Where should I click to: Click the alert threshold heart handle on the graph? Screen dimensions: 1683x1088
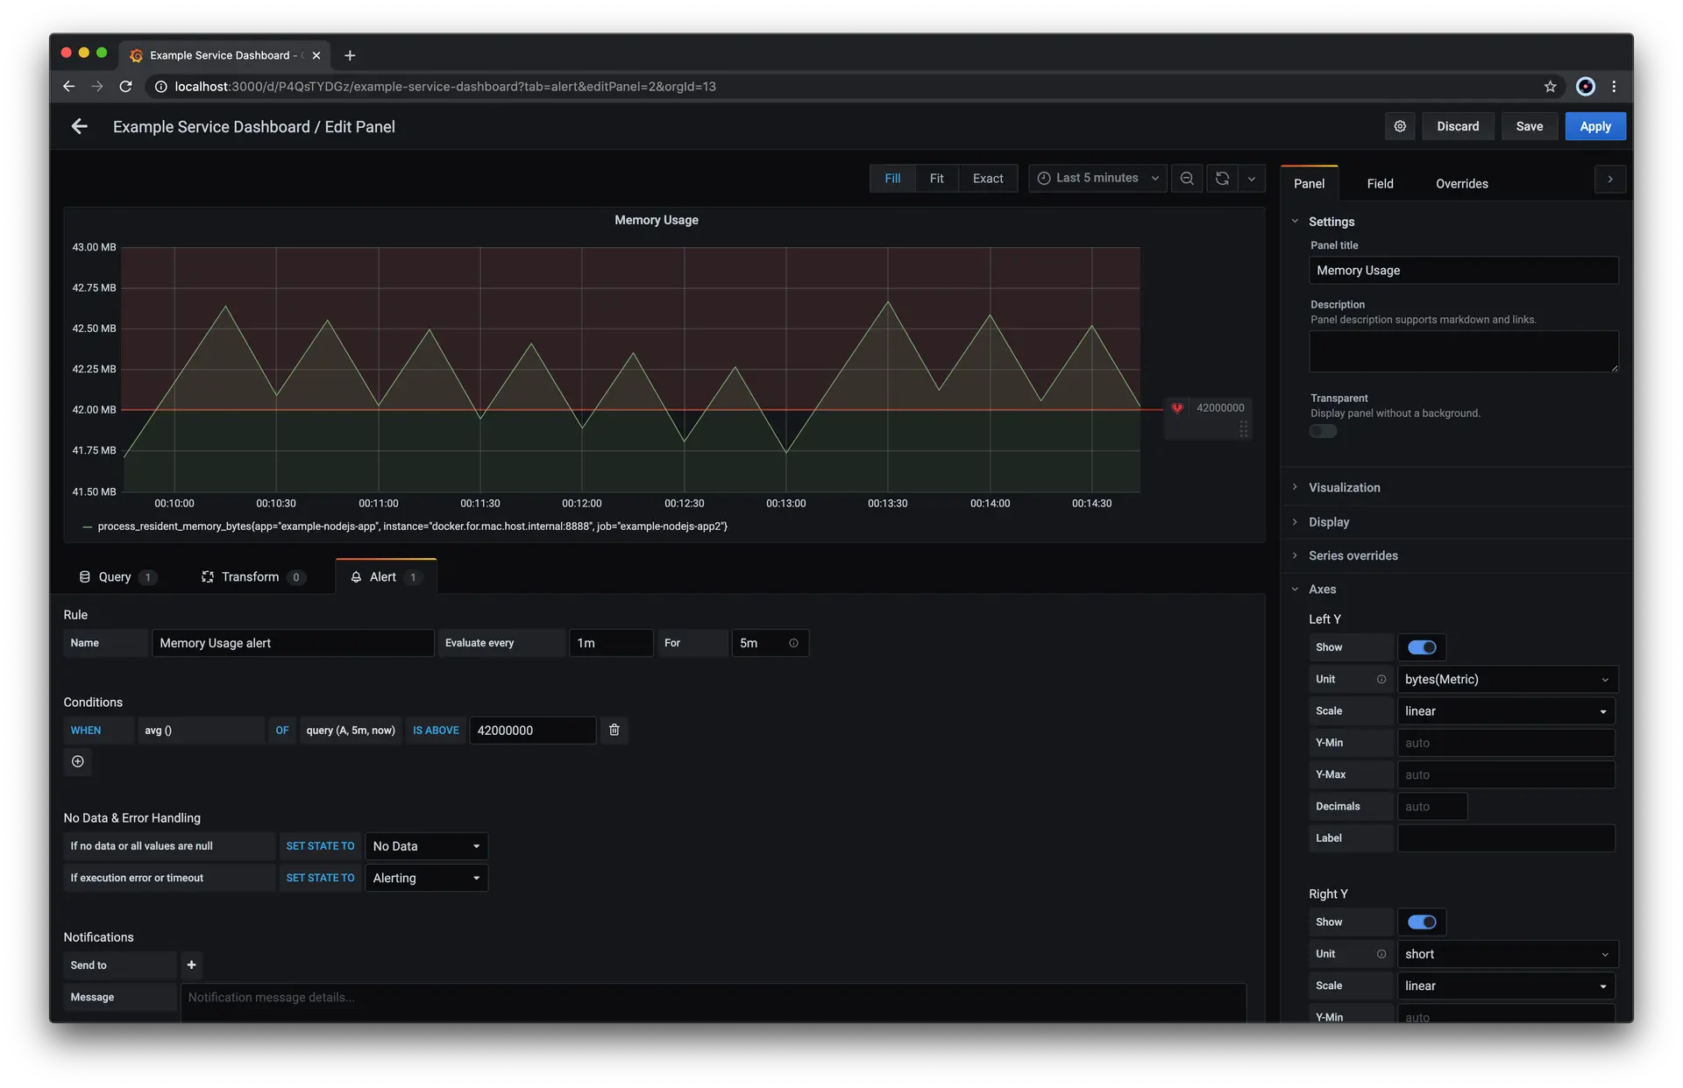click(1177, 408)
